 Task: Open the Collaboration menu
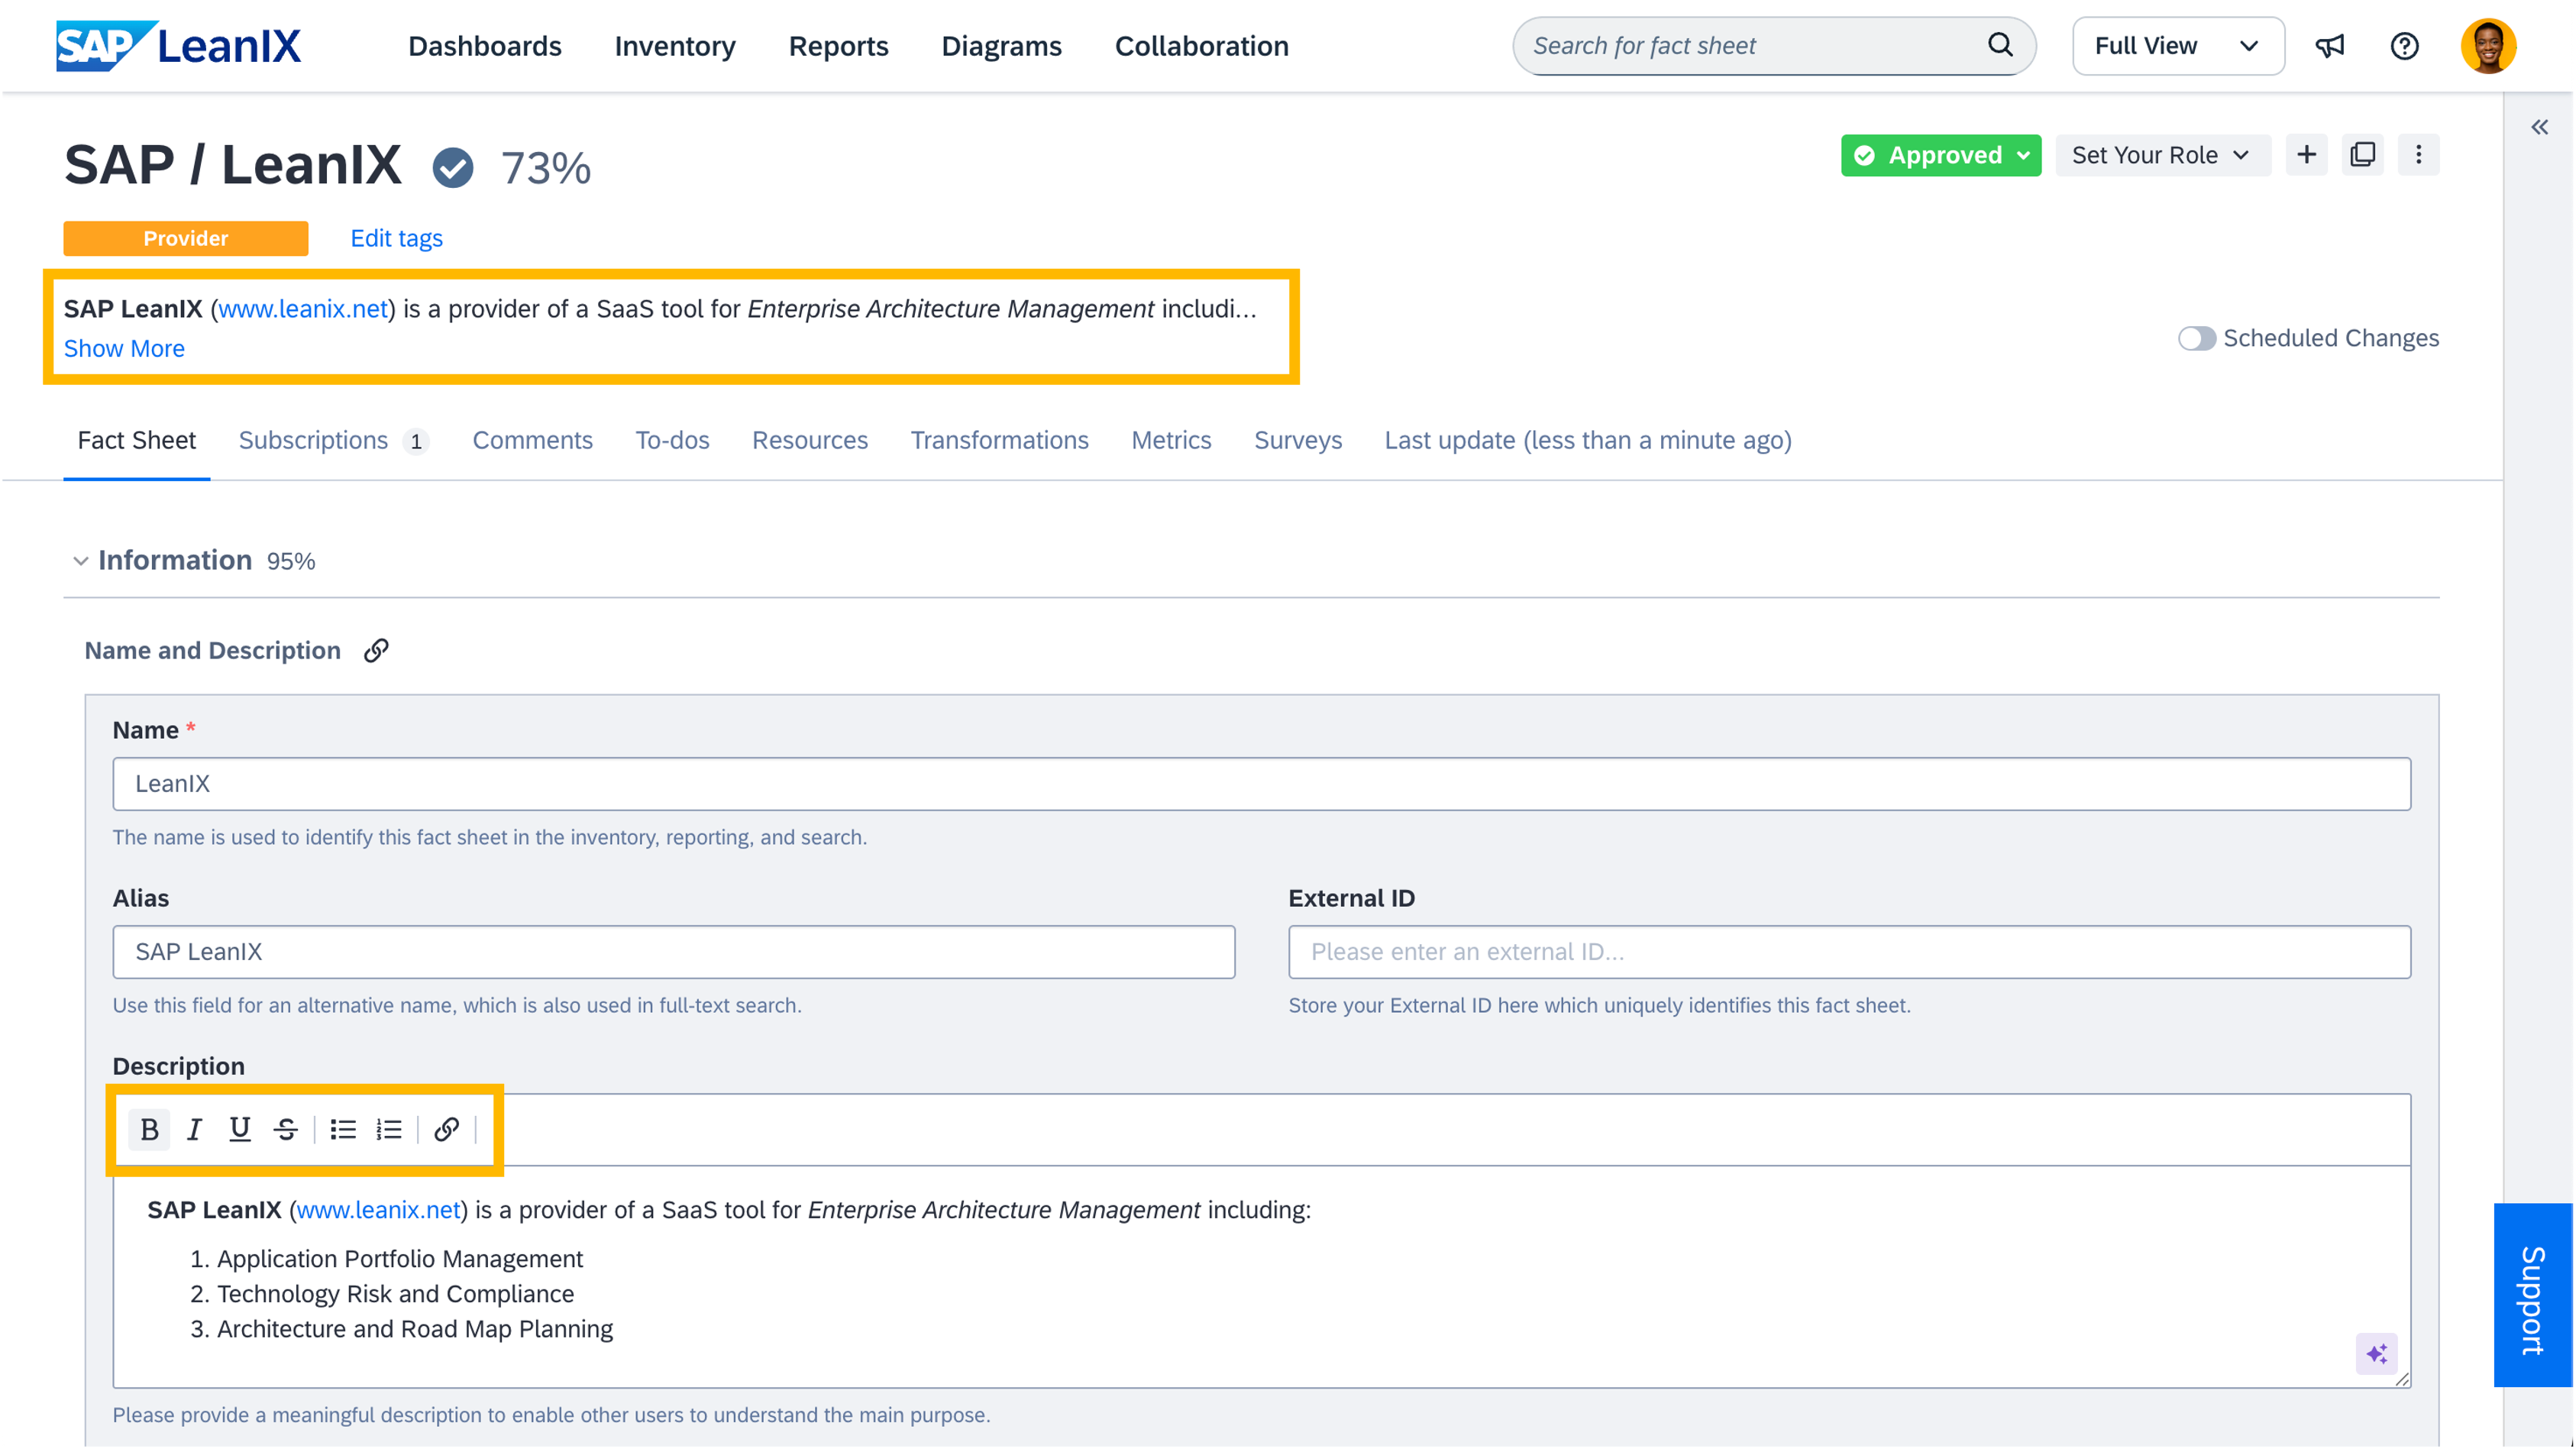coord(1201,46)
